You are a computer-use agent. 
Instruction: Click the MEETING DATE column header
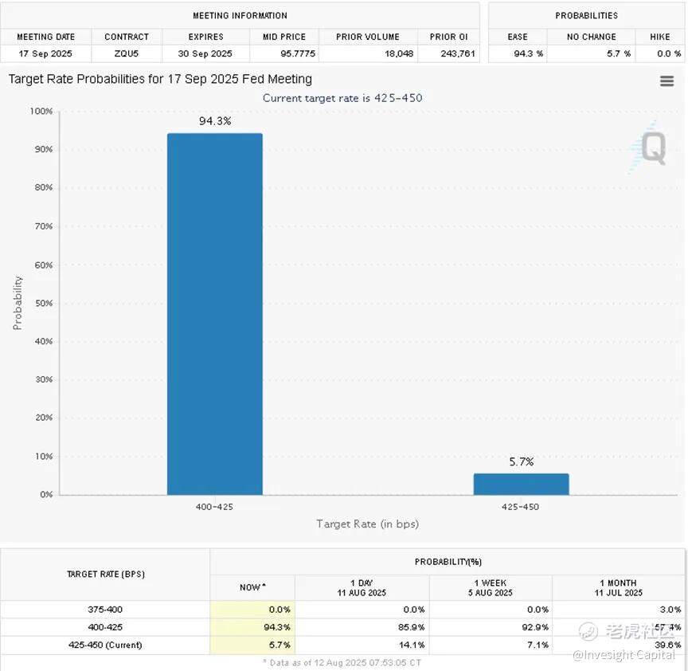[45, 37]
